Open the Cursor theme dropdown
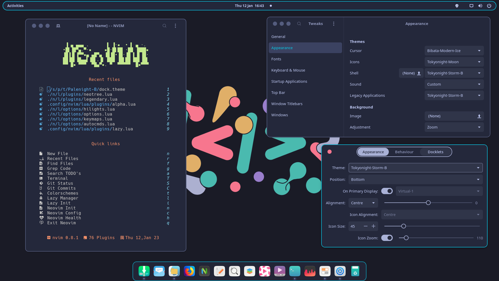Screen dimensions: 499x281 (x=454, y=51)
